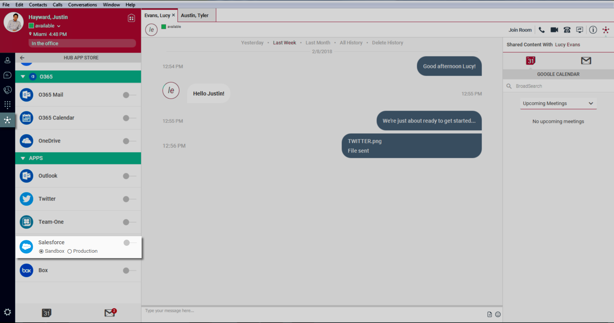The height and width of the screenshot is (323, 614).
Task: Open the Contacts menu
Action: pyautogui.click(x=38, y=5)
